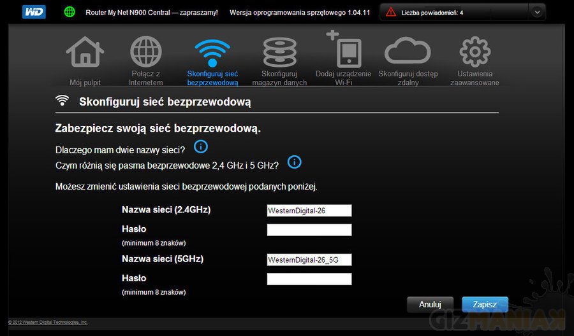This screenshot has height=336, width=574.
Task: Click the green globe status icon in header
Action: [x=70, y=12]
